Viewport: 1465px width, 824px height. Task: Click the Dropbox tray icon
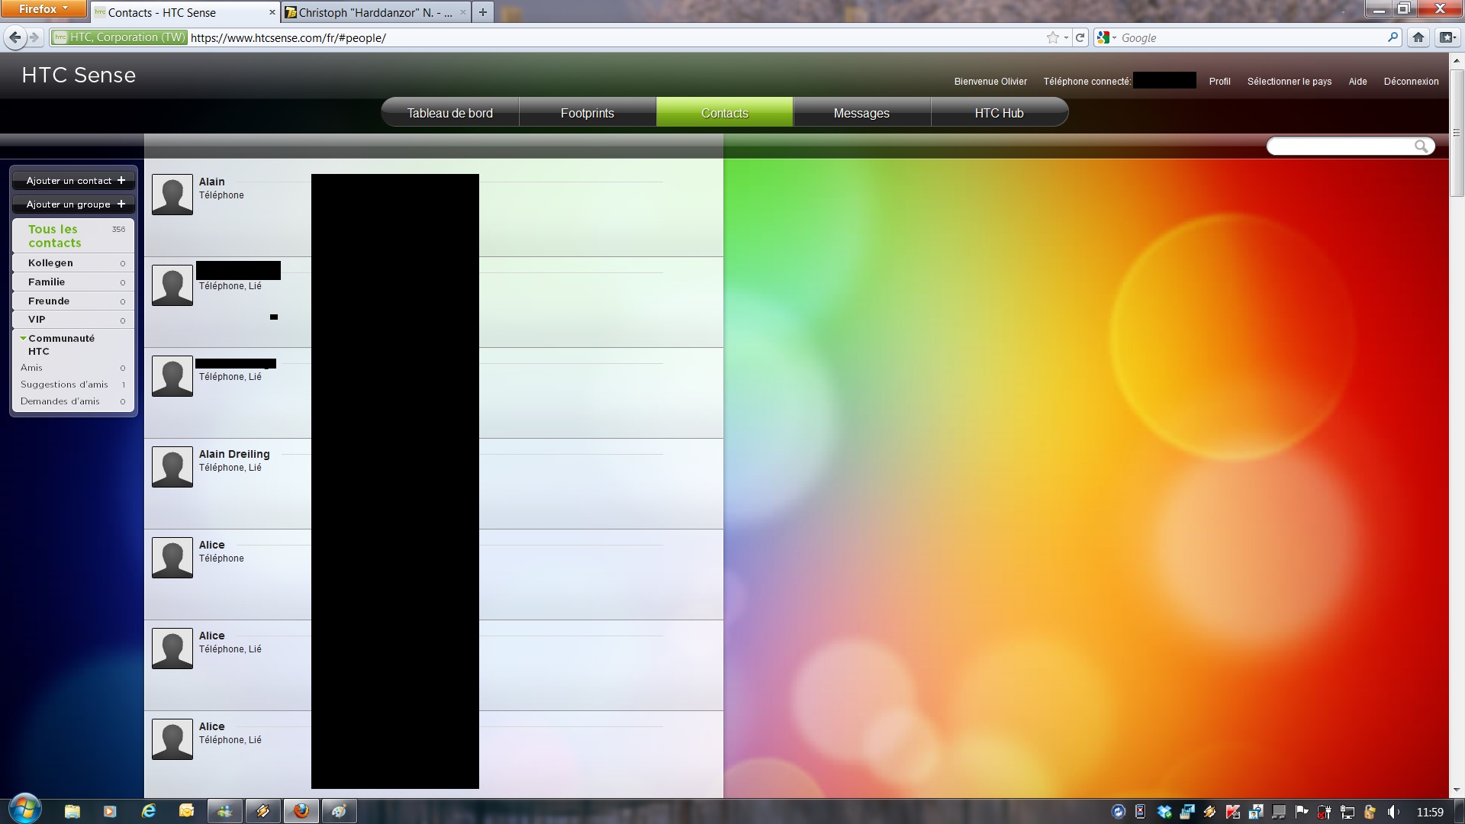point(1164,812)
